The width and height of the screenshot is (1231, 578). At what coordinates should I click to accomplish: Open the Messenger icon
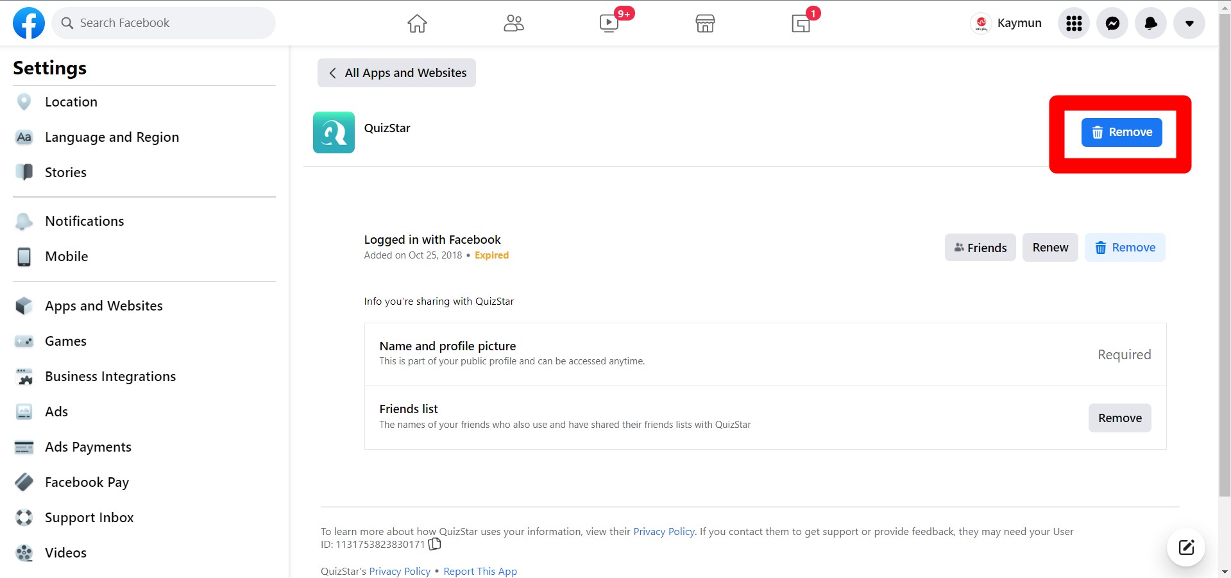point(1112,23)
